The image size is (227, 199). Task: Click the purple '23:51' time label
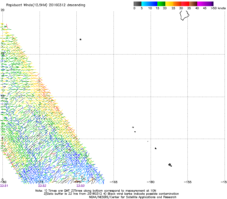pos(4,186)
